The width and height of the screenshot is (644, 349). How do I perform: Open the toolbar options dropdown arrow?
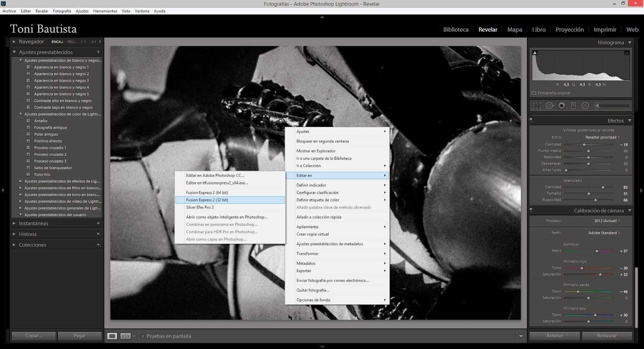(x=521, y=336)
